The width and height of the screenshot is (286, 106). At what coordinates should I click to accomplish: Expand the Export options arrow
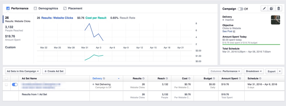click(x=280, y=71)
